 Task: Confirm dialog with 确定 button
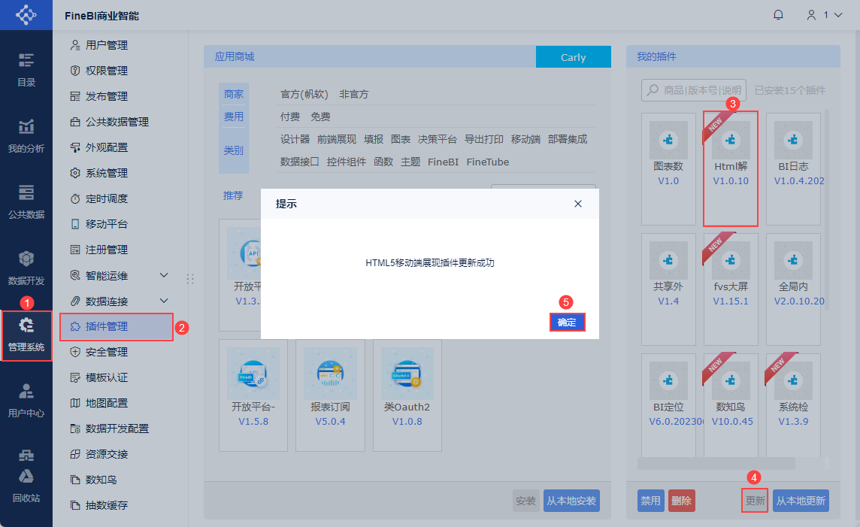567,322
